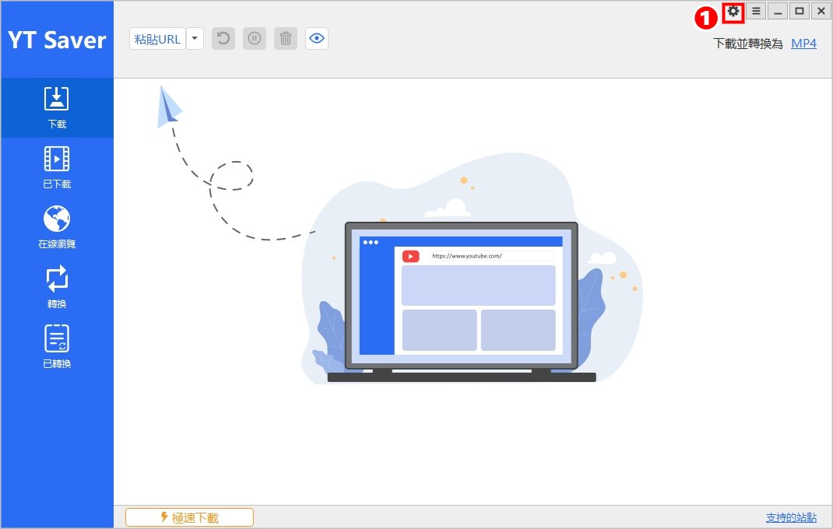Close the YT Saver window
This screenshot has height=529, width=833.
(x=821, y=11)
